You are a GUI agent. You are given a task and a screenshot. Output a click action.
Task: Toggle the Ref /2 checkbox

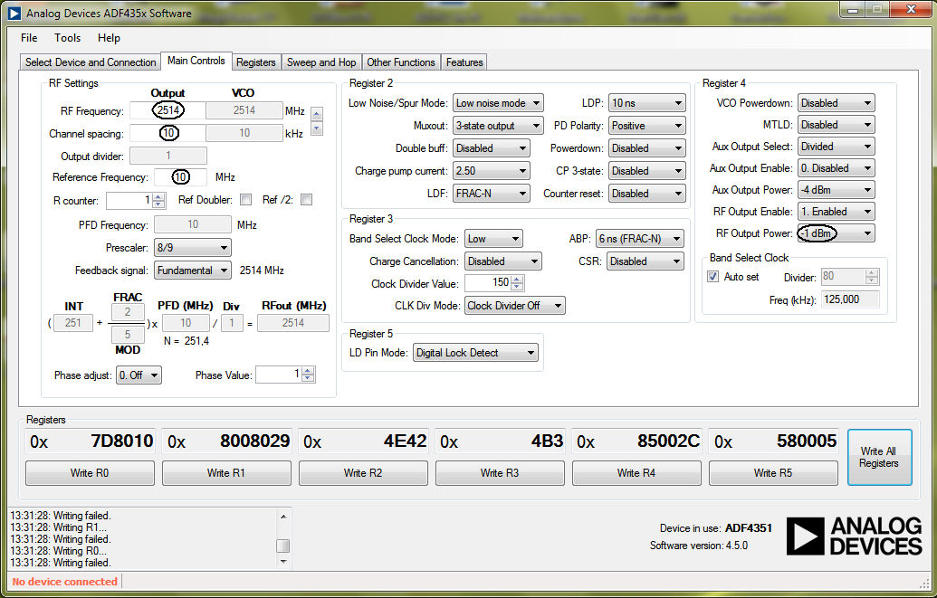(x=306, y=200)
